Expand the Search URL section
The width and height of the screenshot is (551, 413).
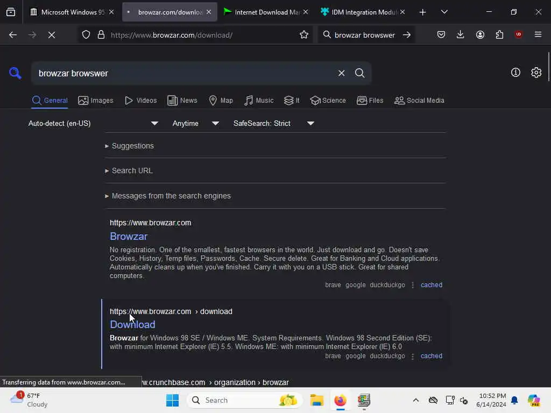129,170
